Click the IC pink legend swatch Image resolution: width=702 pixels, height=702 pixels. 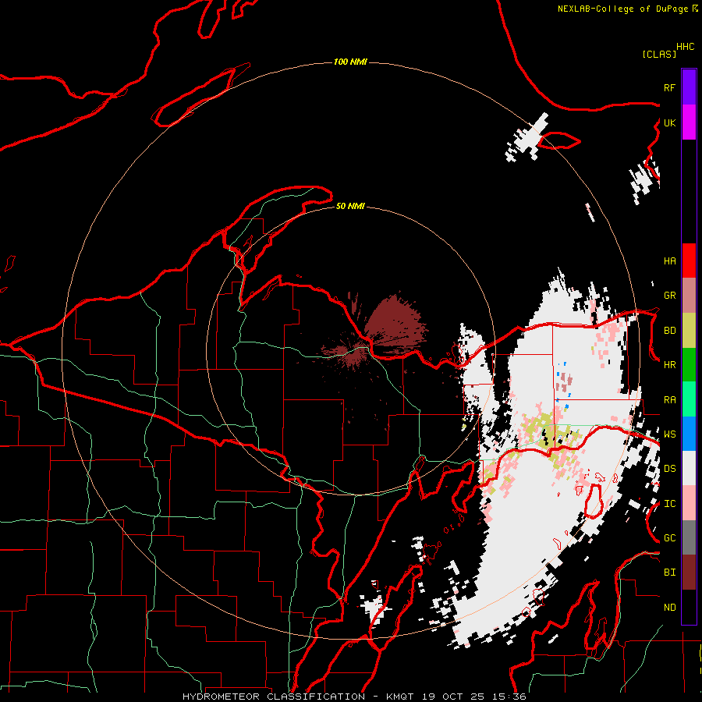pyautogui.click(x=689, y=503)
